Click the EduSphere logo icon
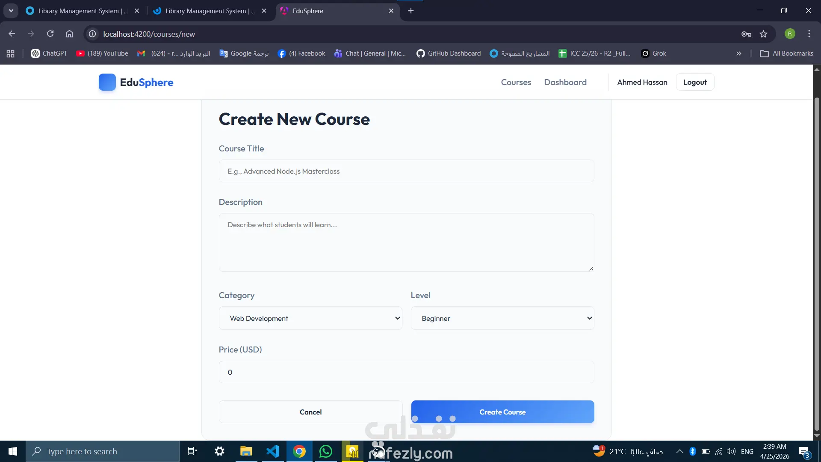 [x=107, y=82]
